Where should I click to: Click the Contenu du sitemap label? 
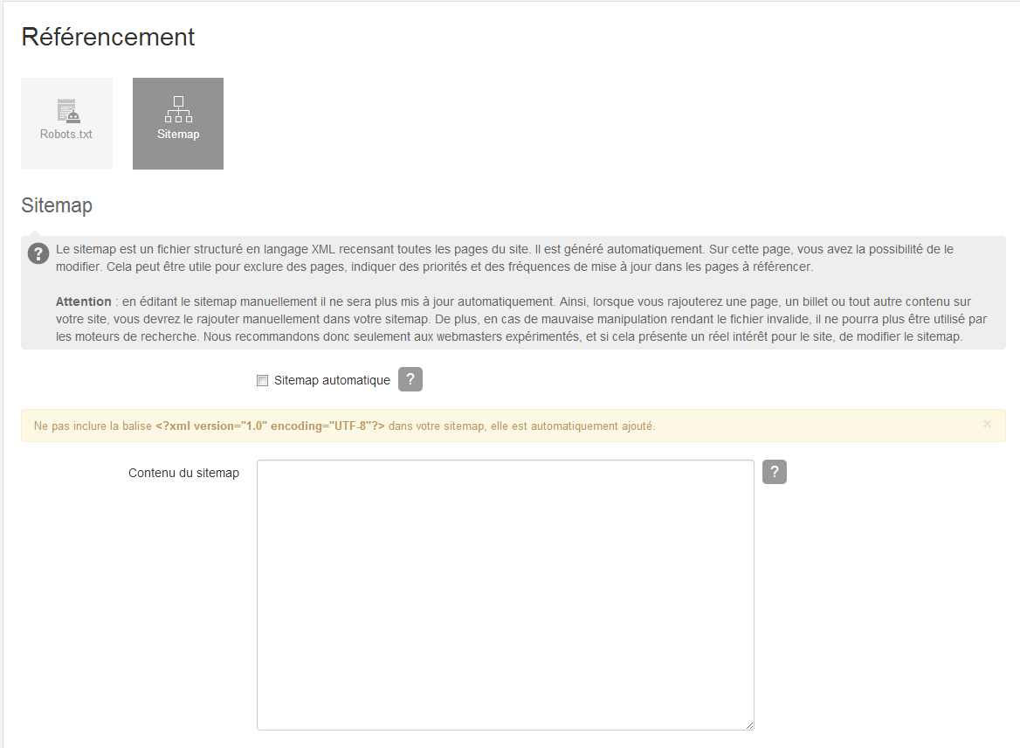point(183,473)
